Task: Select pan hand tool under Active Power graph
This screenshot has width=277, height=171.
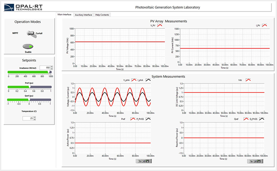Action: click(x=148, y=161)
